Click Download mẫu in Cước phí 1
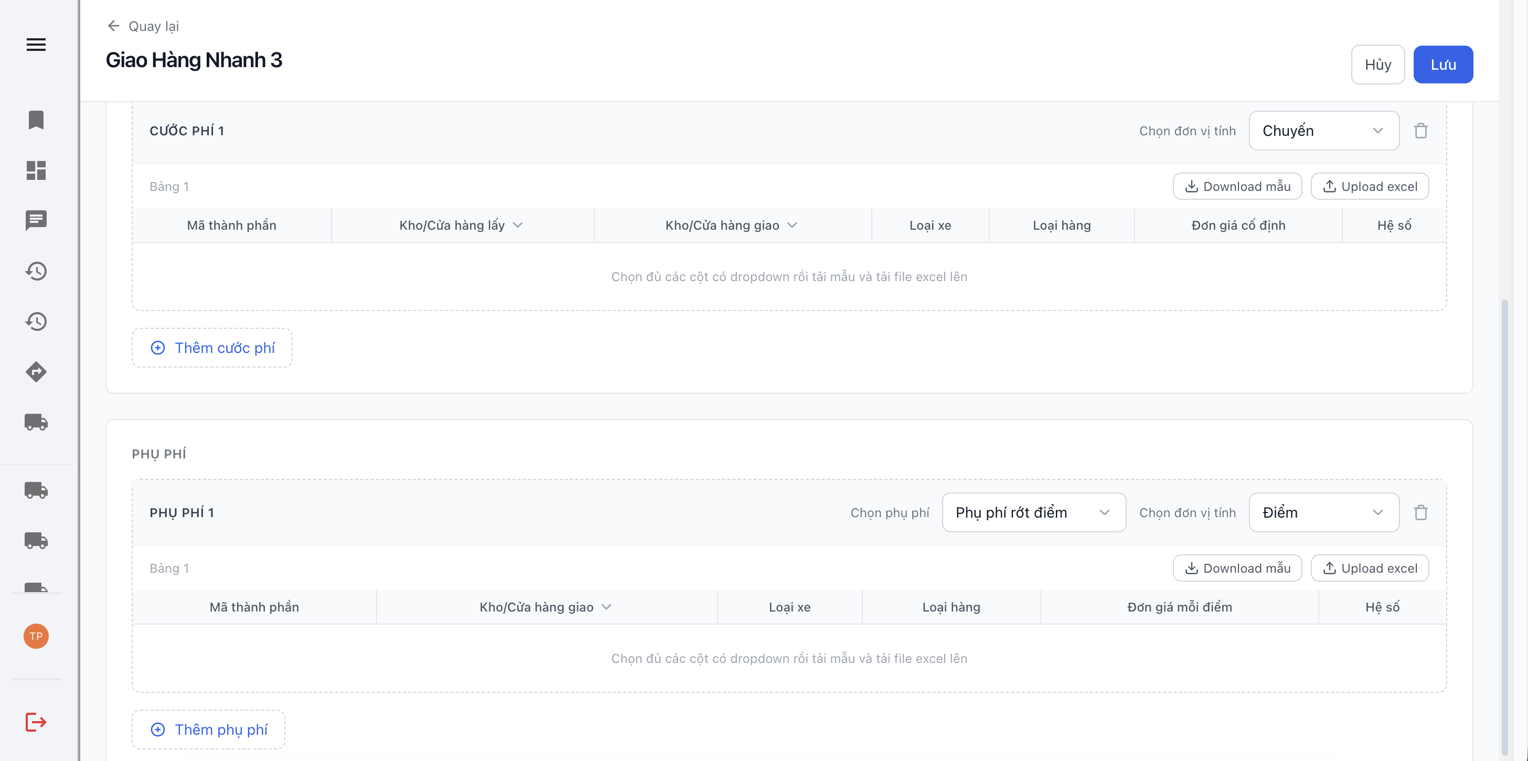The image size is (1528, 761). (x=1237, y=186)
